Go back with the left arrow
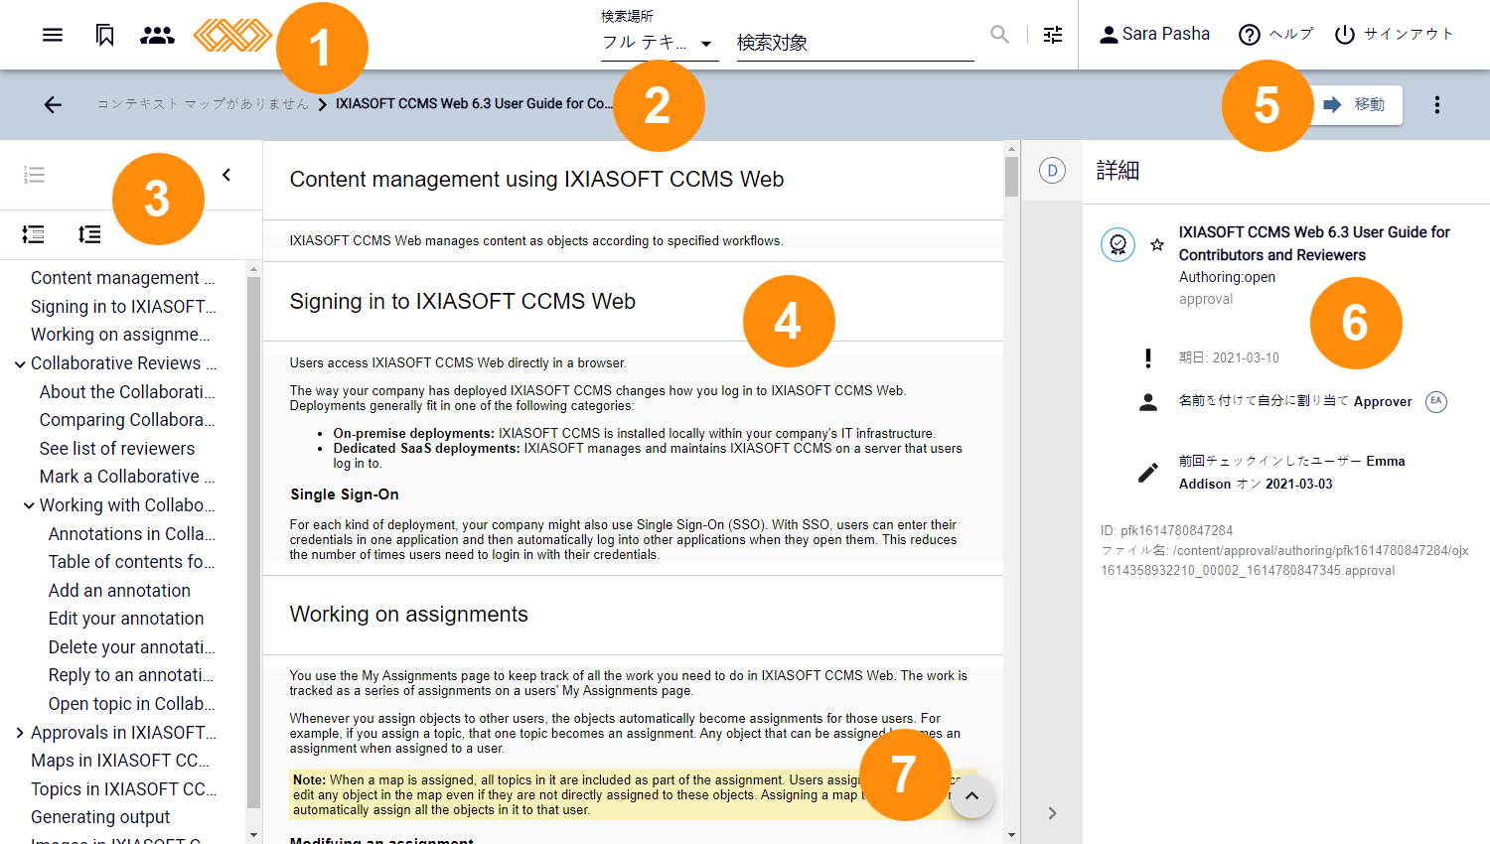Screen dimensions: 1490x844 [x=53, y=104]
